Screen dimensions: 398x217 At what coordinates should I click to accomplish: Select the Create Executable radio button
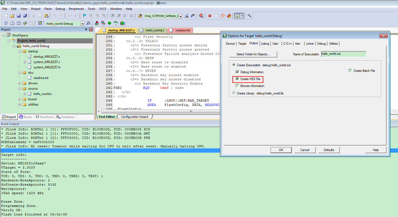click(x=234, y=65)
